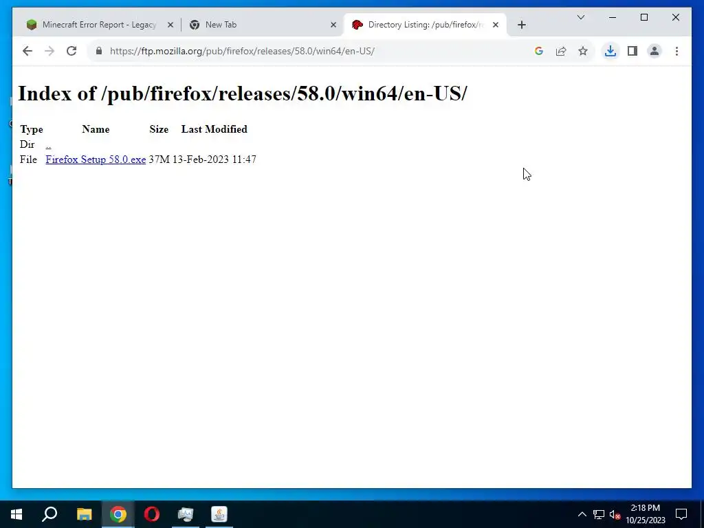Launch Opera from the taskbar
This screenshot has width=704, height=528.
(152, 514)
